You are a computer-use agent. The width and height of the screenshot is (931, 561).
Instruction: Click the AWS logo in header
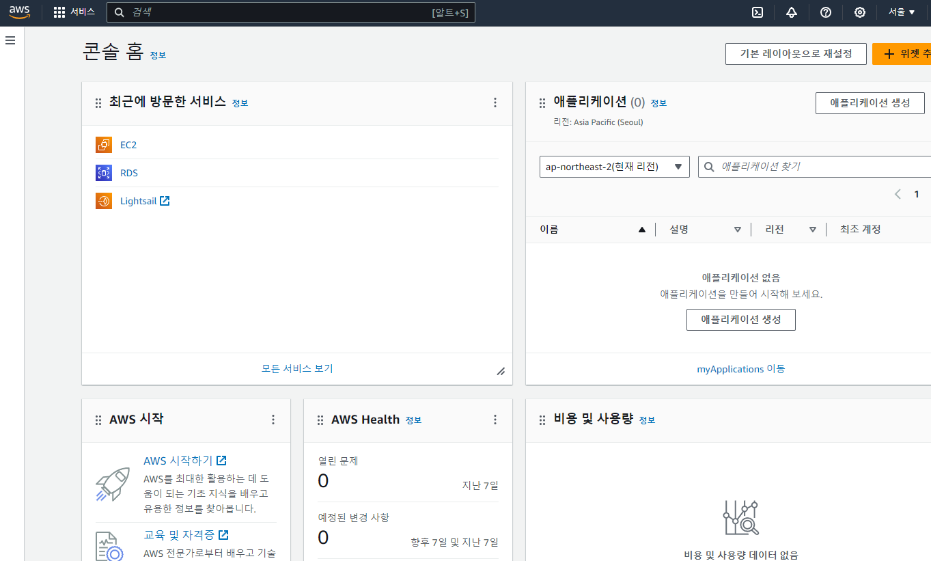(20, 12)
